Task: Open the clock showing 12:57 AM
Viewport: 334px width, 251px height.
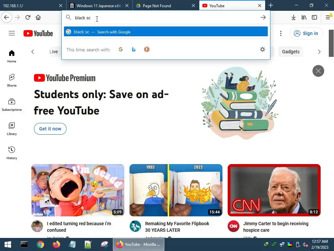Action: [320, 244]
